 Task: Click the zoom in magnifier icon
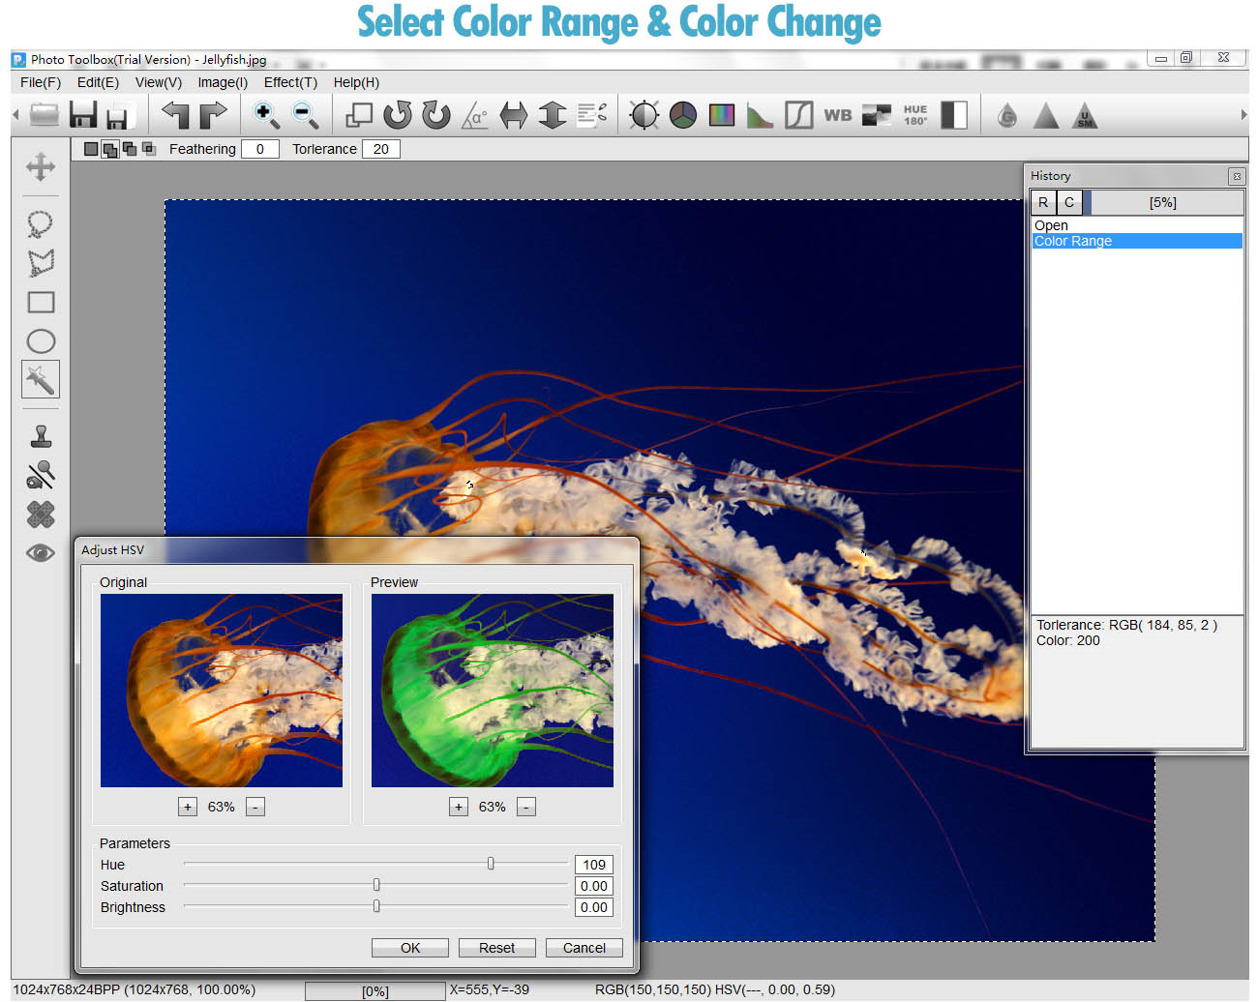tap(265, 115)
